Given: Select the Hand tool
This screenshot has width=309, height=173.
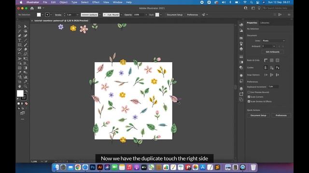Looking at the screenshot, I should [19, 86].
